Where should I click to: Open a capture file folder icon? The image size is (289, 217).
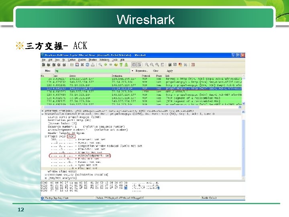(x=72, y=65)
